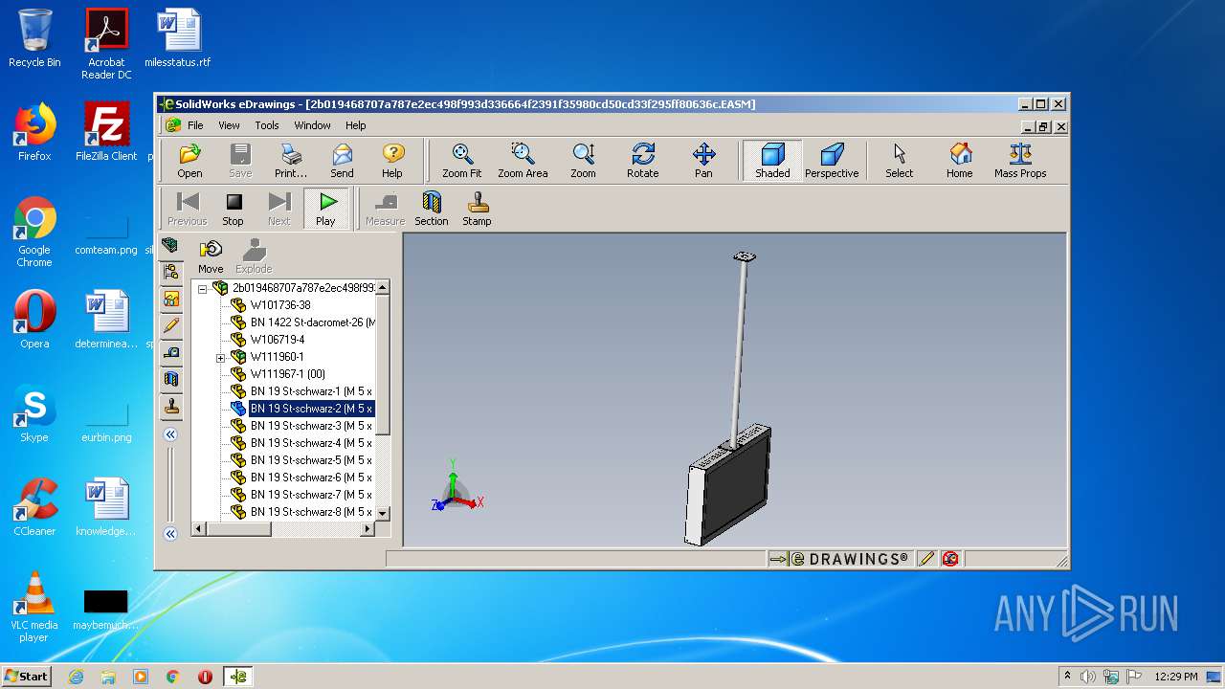Viewport: 1225px width, 689px height.
Task: Send the drawing via the Send icon
Action: [x=342, y=161]
